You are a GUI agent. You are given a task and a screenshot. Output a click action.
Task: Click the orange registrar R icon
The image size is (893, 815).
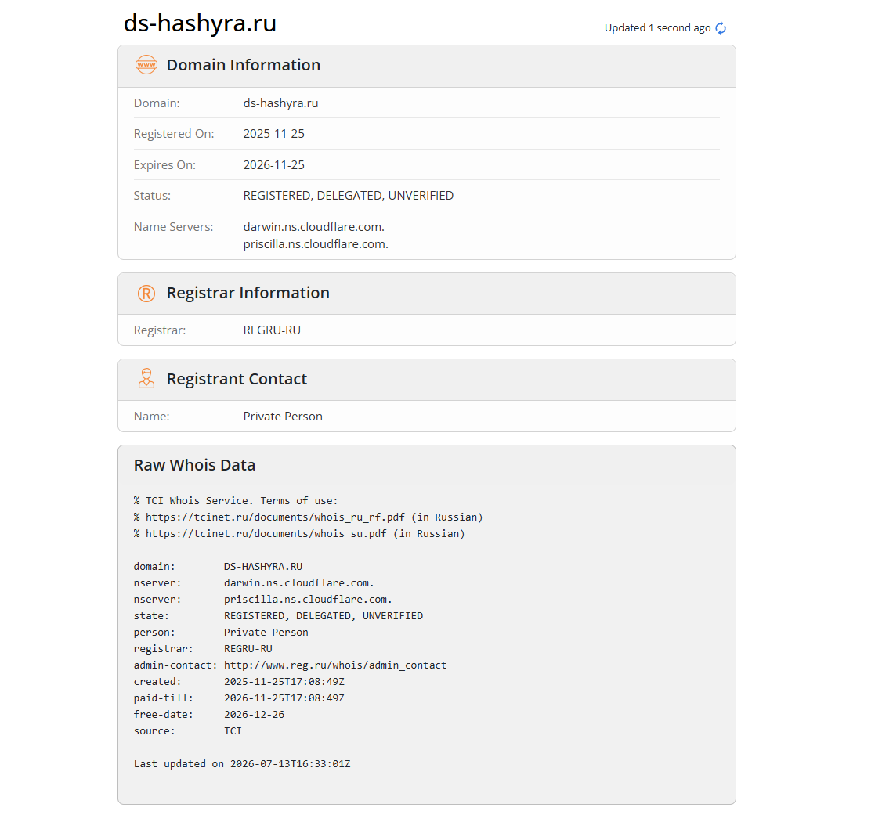(146, 293)
